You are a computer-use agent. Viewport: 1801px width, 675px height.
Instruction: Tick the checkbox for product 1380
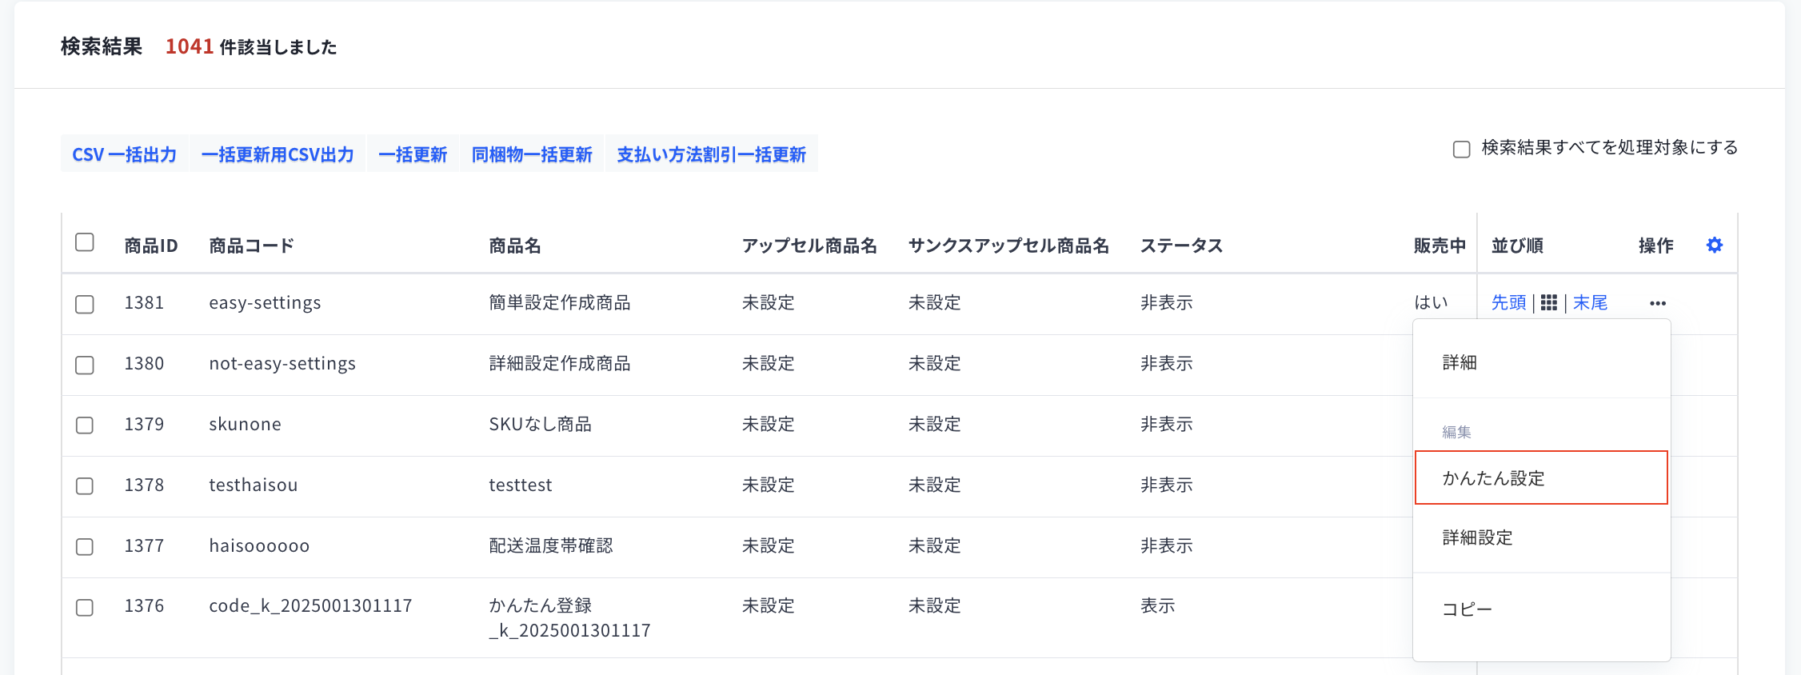(85, 365)
